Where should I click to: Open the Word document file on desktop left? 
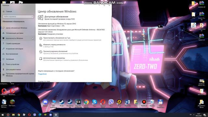click(x=4, y=103)
